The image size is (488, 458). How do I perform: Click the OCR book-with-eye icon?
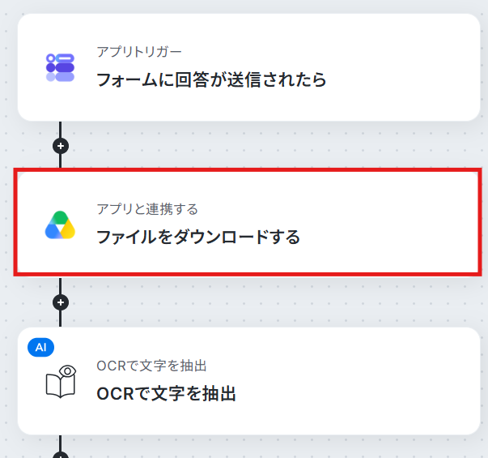point(61,382)
